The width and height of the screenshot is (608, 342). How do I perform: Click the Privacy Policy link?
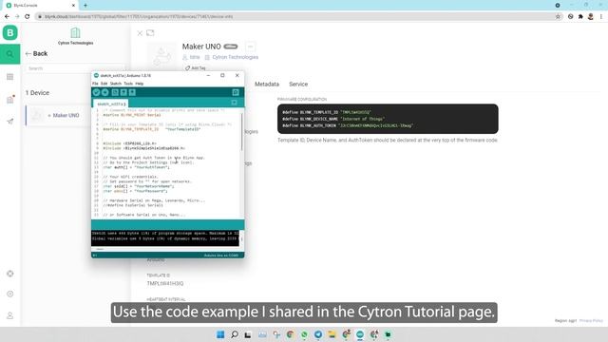pos(591,321)
